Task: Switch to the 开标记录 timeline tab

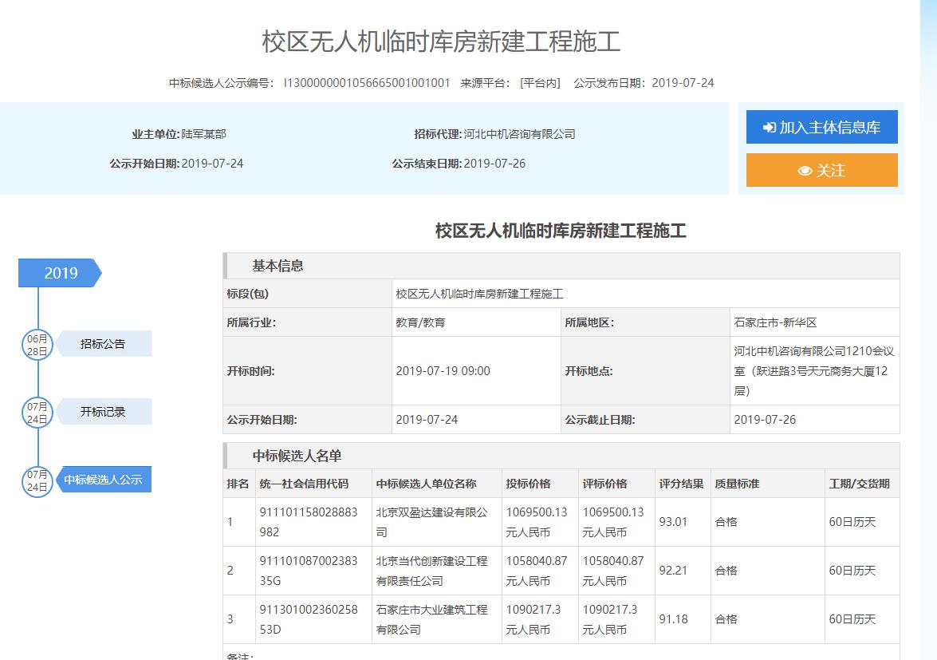Action: click(103, 412)
